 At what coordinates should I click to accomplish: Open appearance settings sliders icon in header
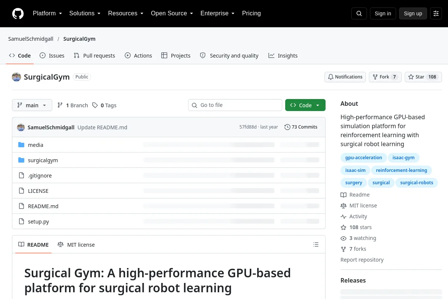point(436,13)
